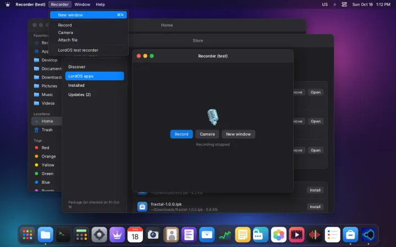Image resolution: width=396 pixels, height=247 pixels.
Task: Open the Music folder in the Files sidebar
Action: (47, 94)
